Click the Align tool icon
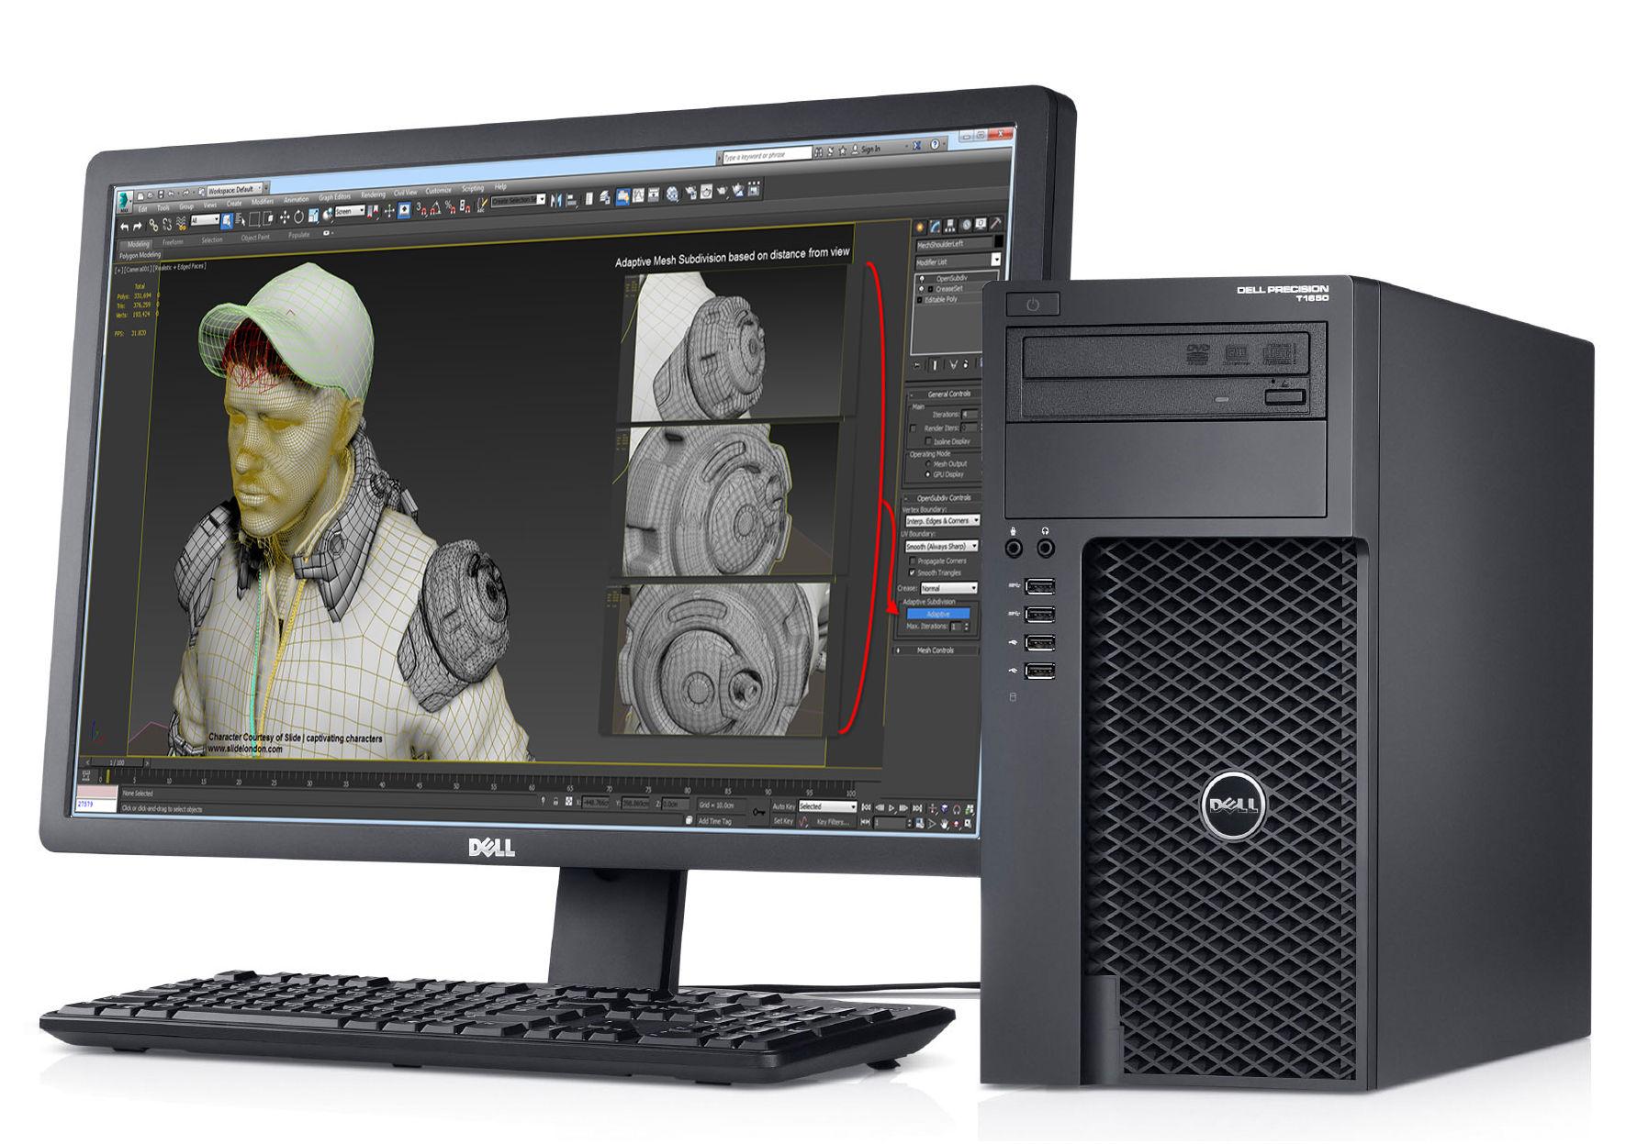1637x1144 pixels. pyautogui.click(x=571, y=200)
